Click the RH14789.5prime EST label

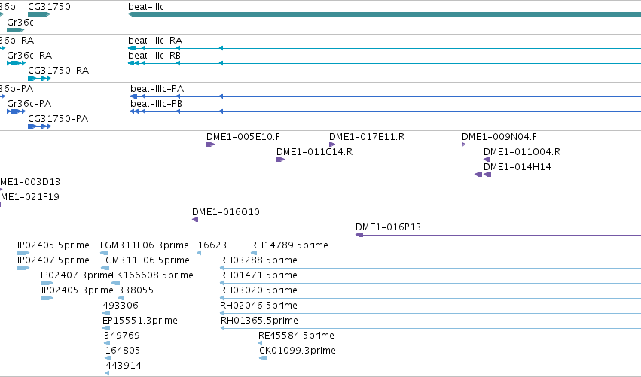pos(289,245)
